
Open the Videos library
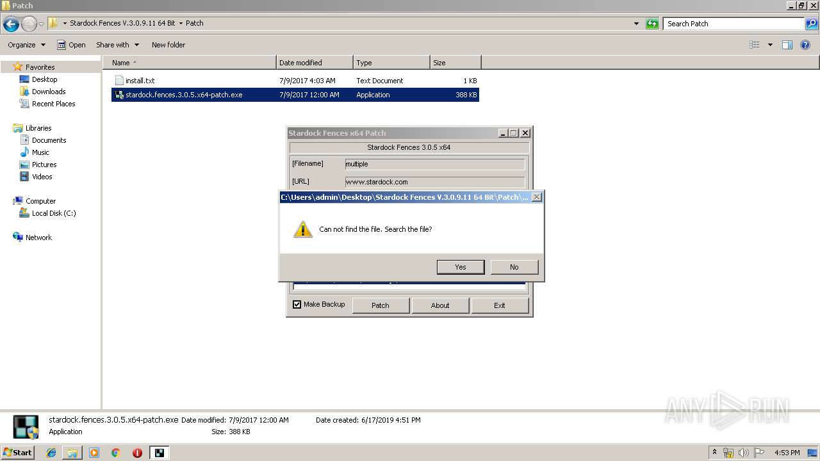pyautogui.click(x=42, y=177)
